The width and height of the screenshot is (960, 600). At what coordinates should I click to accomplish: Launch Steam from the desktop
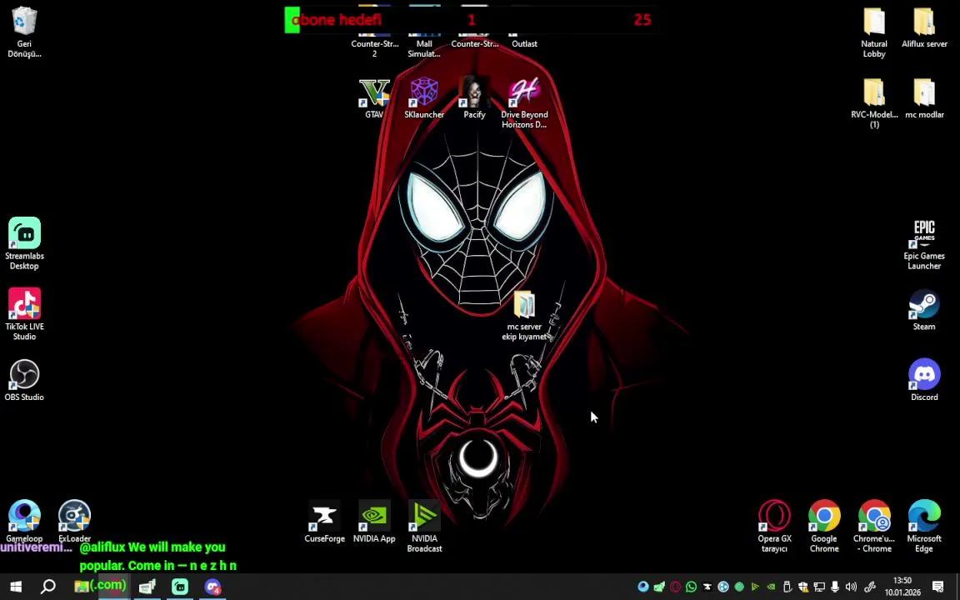tap(924, 310)
